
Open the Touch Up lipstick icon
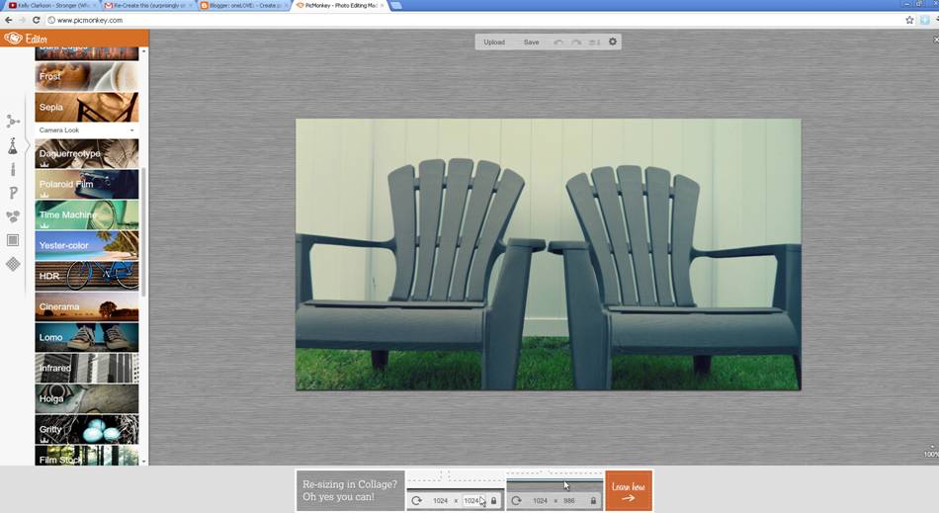click(13, 169)
